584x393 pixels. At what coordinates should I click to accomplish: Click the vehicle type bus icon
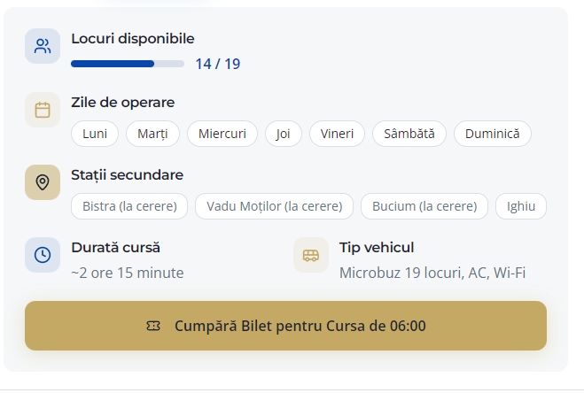pos(311,255)
